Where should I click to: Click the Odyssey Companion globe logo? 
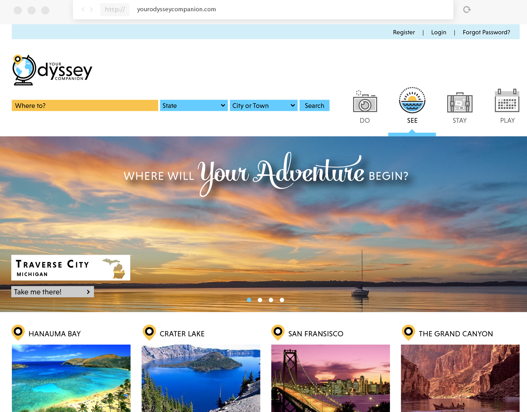coord(52,70)
